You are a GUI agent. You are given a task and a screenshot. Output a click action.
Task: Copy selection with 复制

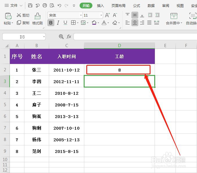(x=23, y=23)
